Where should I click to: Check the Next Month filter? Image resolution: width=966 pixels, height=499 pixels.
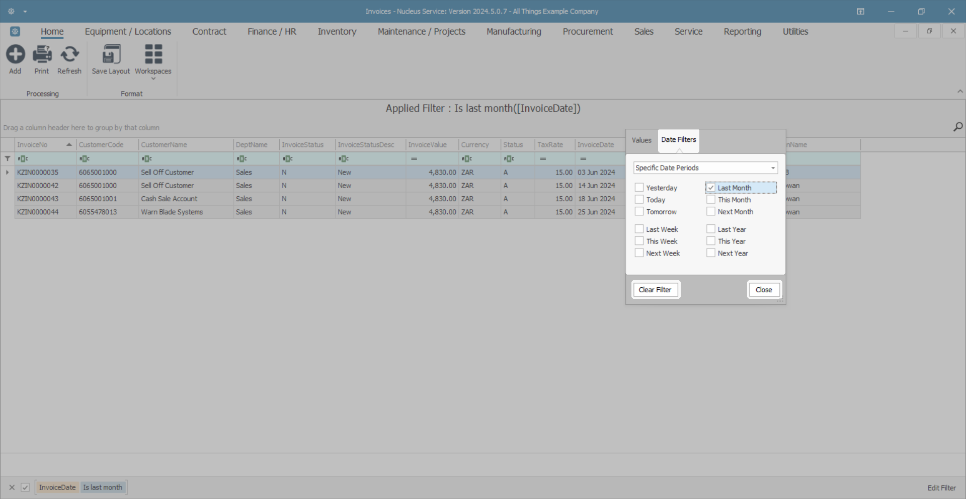[711, 212]
